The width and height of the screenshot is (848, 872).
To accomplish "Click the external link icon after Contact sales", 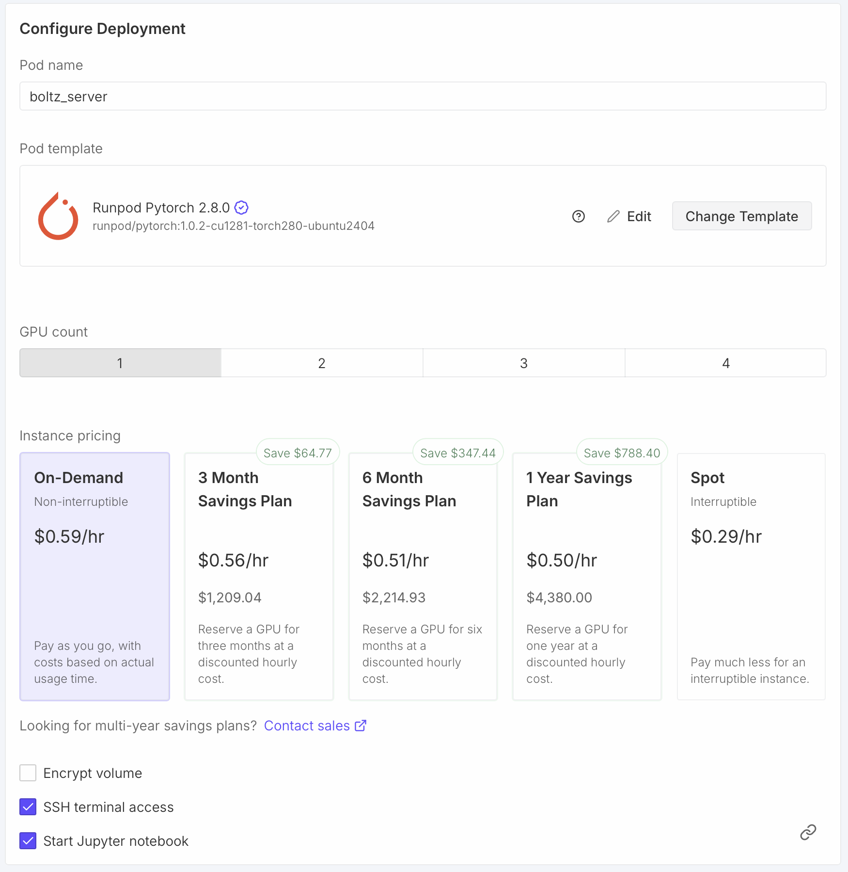I will [x=361, y=726].
